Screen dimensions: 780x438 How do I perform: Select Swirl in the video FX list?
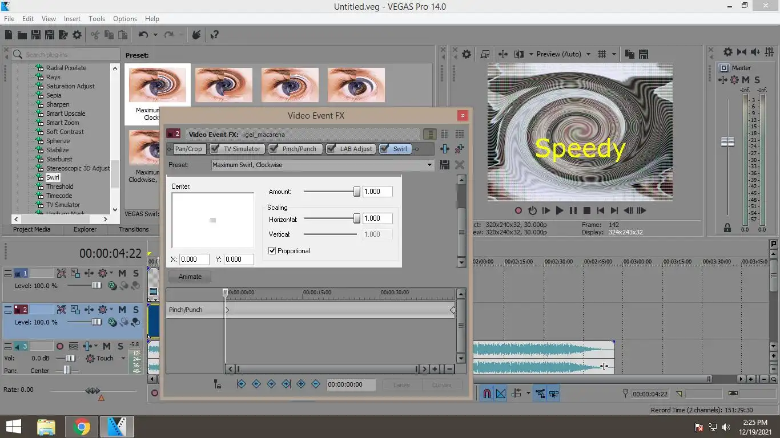click(x=53, y=177)
